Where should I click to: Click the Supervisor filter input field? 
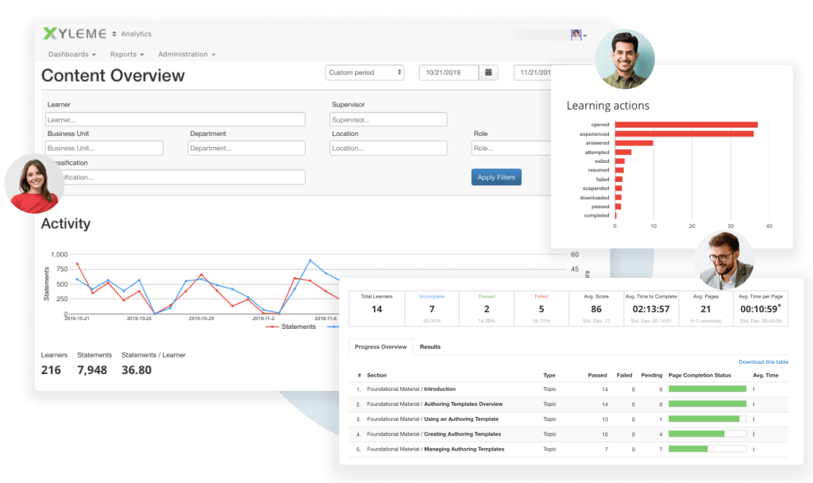[x=387, y=118]
